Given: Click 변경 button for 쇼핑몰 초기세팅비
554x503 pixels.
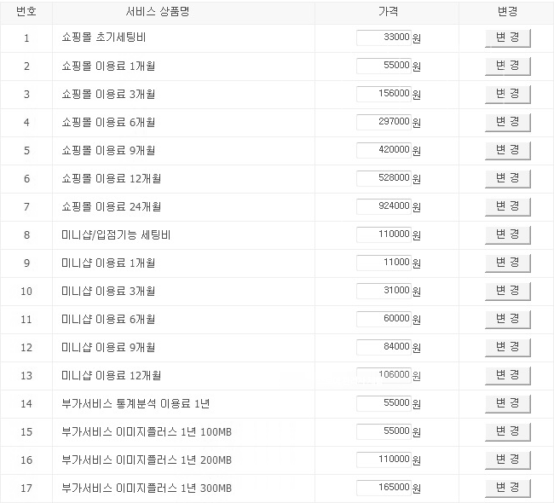Looking at the screenshot, I should [507, 38].
